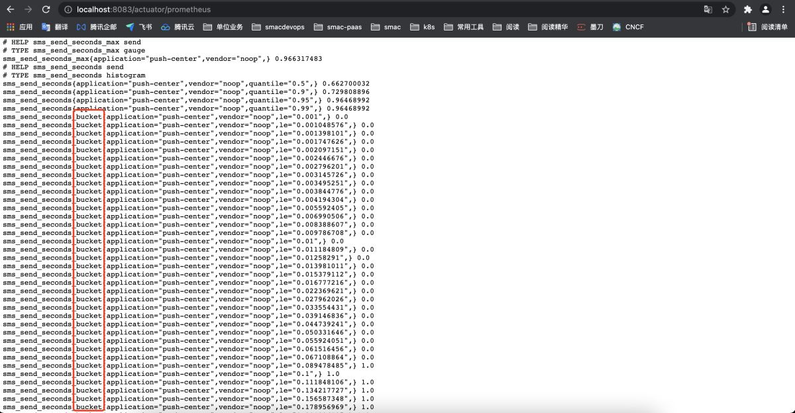This screenshot has height=413, width=795.
Task: Expand the smac bookmark folder
Action: click(x=386, y=27)
